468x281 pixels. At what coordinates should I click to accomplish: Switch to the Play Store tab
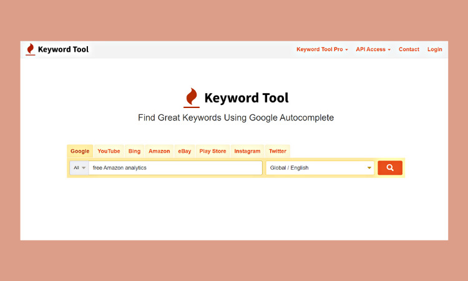pos(213,151)
